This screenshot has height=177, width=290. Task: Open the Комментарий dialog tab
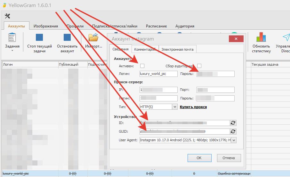145,49
